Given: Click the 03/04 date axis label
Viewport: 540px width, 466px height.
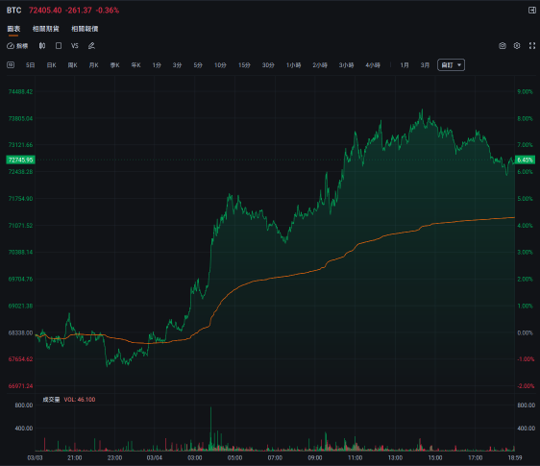Looking at the screenshot, I should click(155, 457).
